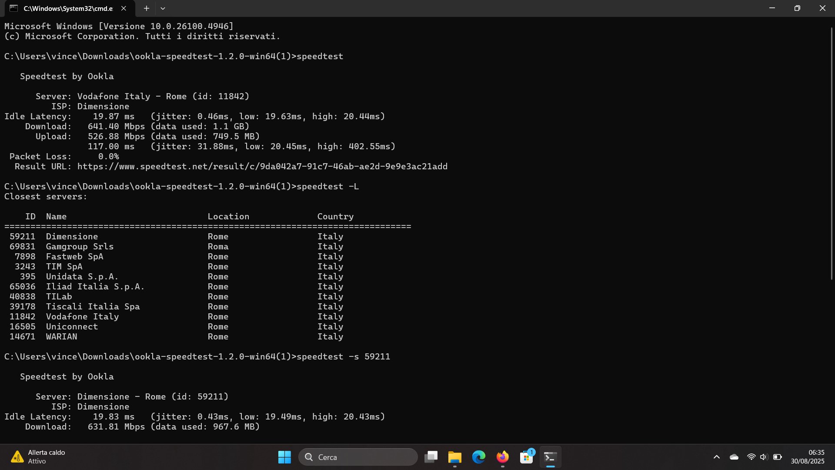This screenshot has width=835, height=470.
Task: Open File Explorer from the taskbar
Action: [x=455, y=457]
